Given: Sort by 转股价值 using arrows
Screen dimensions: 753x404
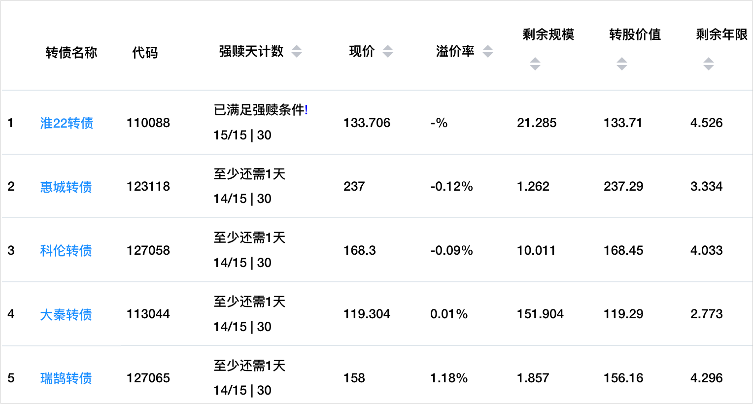Looking at the screenshot, I should [622, 64].
